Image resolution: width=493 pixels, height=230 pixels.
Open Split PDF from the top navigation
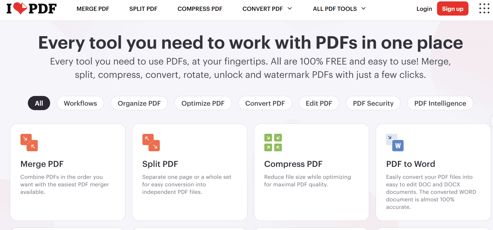pyautogui.click(x=143, y=9)
